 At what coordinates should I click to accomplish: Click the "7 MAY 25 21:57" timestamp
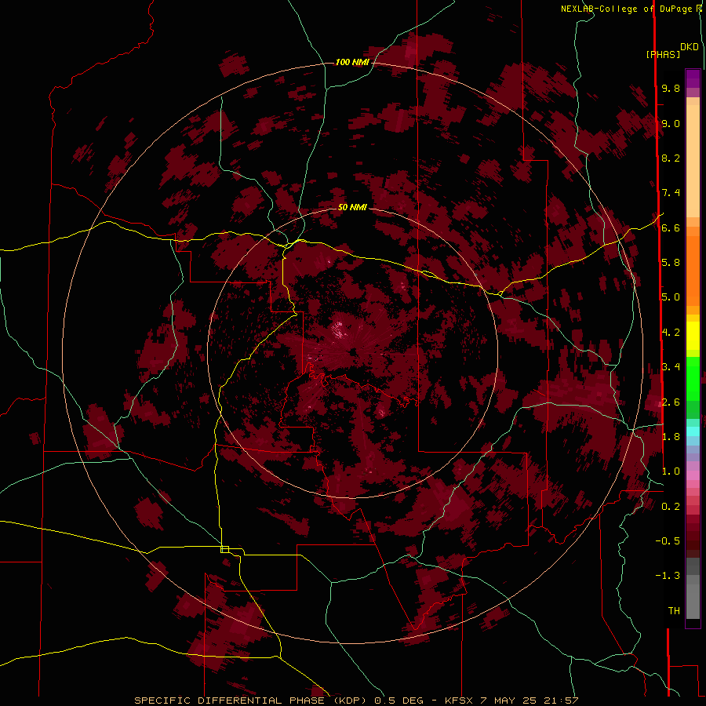(529, 701)
